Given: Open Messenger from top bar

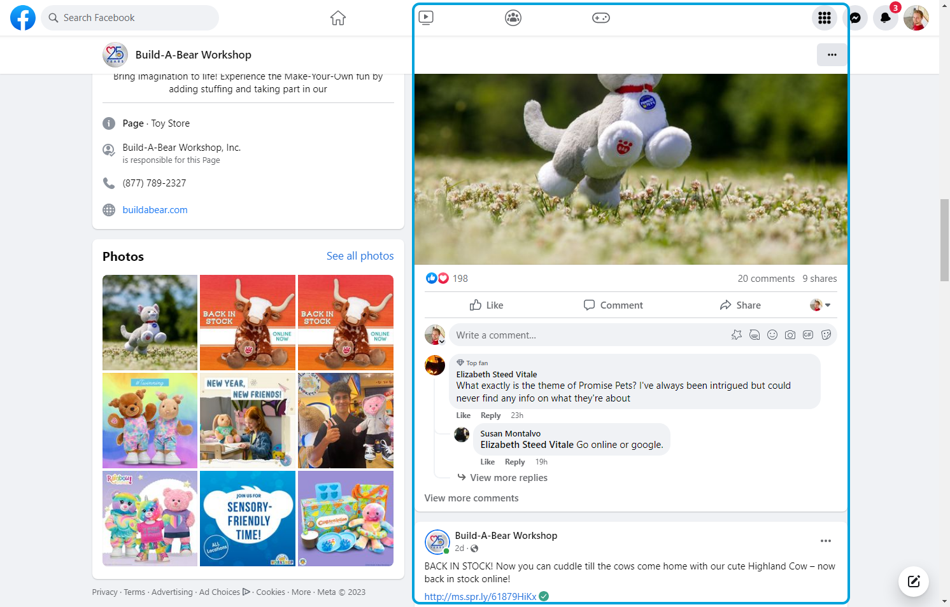Looking at the screenshot, I should point(855,18).
